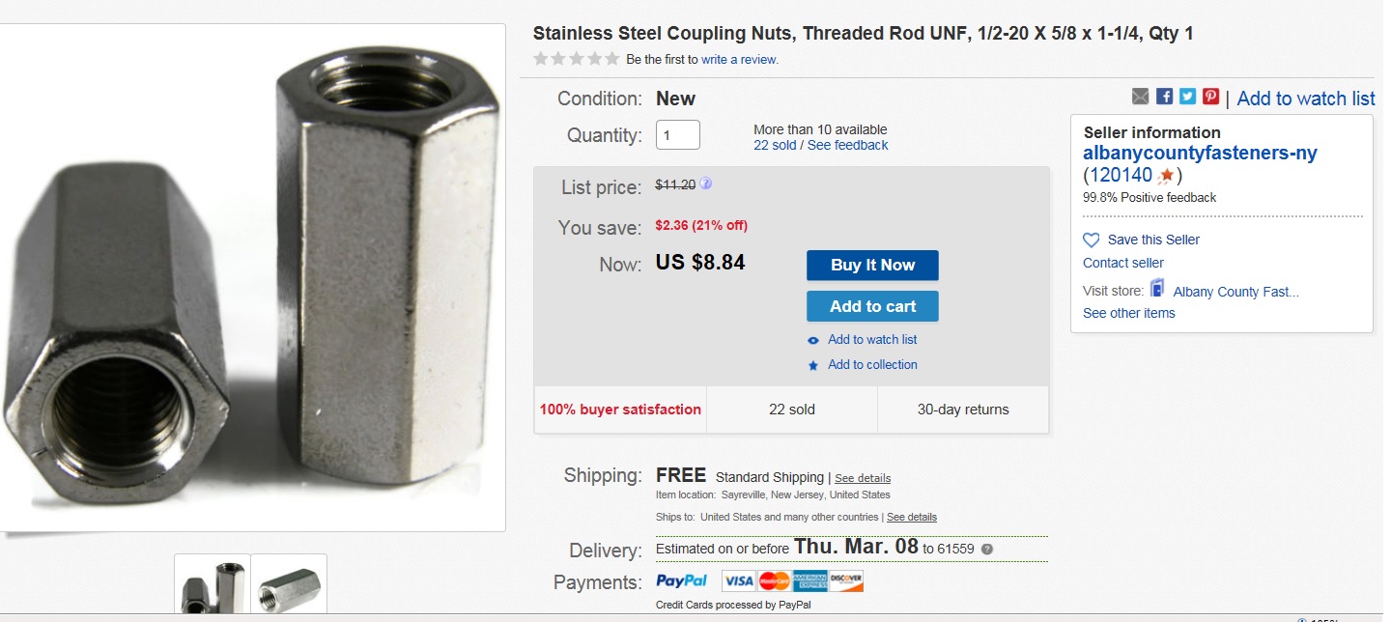The image size is (1391, 622).
Task: Click the Quantity input field
Action: [x=678, y=134]
